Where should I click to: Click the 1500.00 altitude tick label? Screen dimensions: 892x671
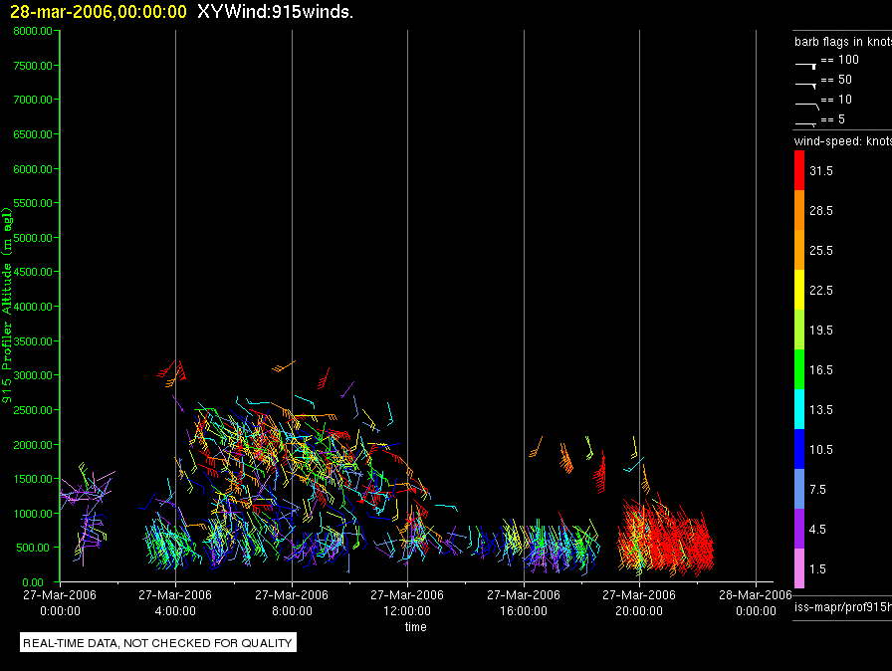pos(33,479)
